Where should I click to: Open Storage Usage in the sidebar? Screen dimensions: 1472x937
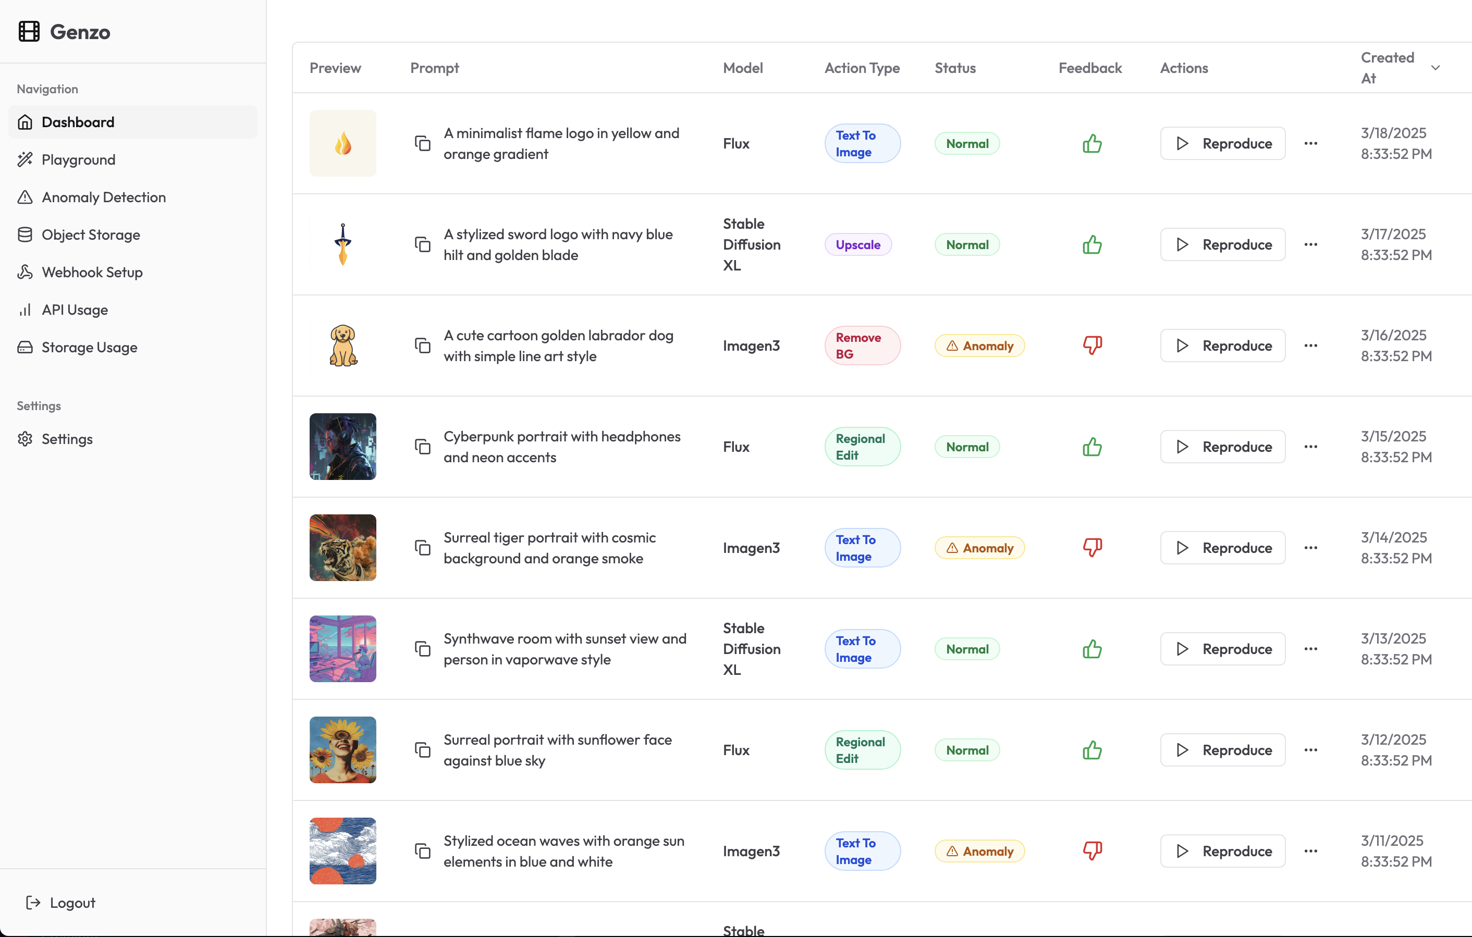[x=132, y=347]
